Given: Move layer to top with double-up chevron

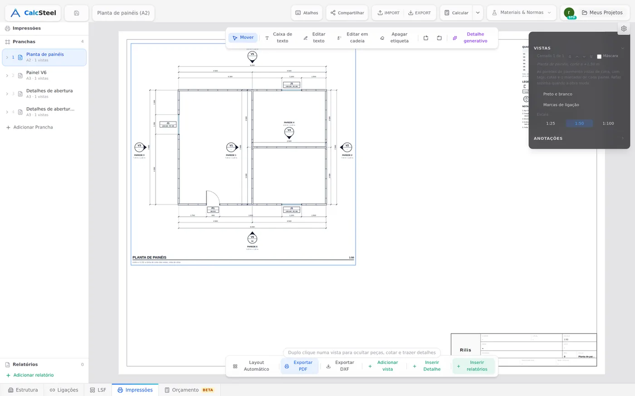Looking at the screenshot, I should click(x=570, y=57).
